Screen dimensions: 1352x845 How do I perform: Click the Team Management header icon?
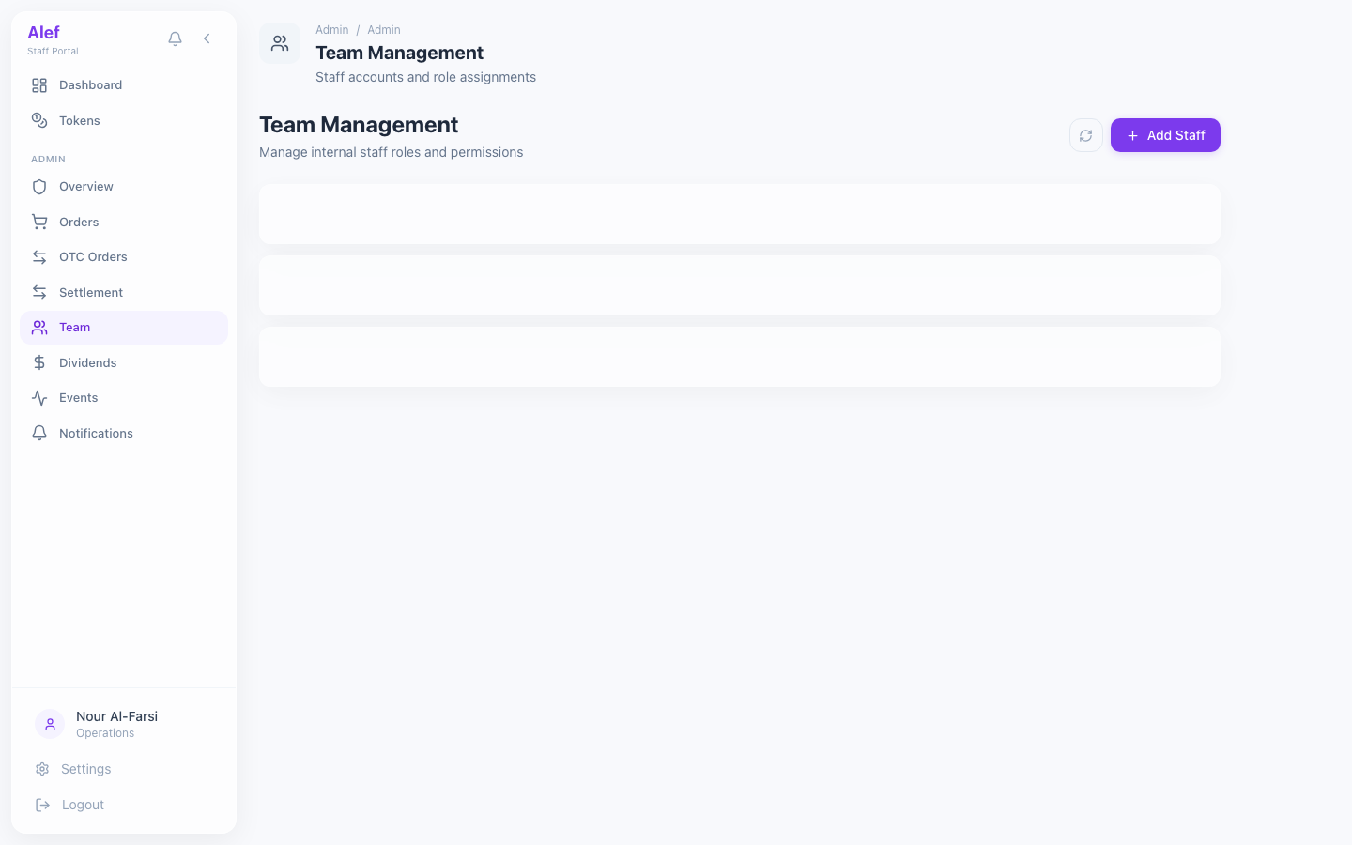coord(280,42)
